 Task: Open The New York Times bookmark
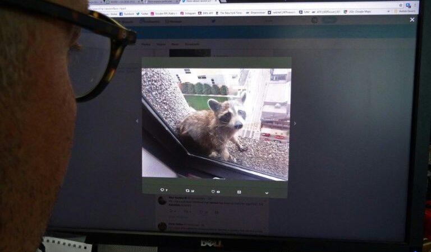coord(229,13)
